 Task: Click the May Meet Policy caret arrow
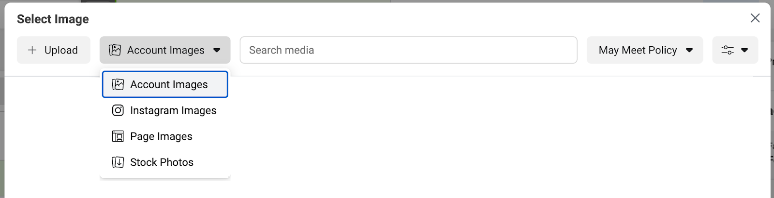pos(689,50)
